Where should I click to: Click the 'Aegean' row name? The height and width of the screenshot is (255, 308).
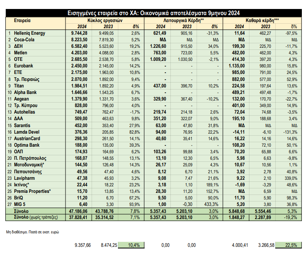point(21,99)
